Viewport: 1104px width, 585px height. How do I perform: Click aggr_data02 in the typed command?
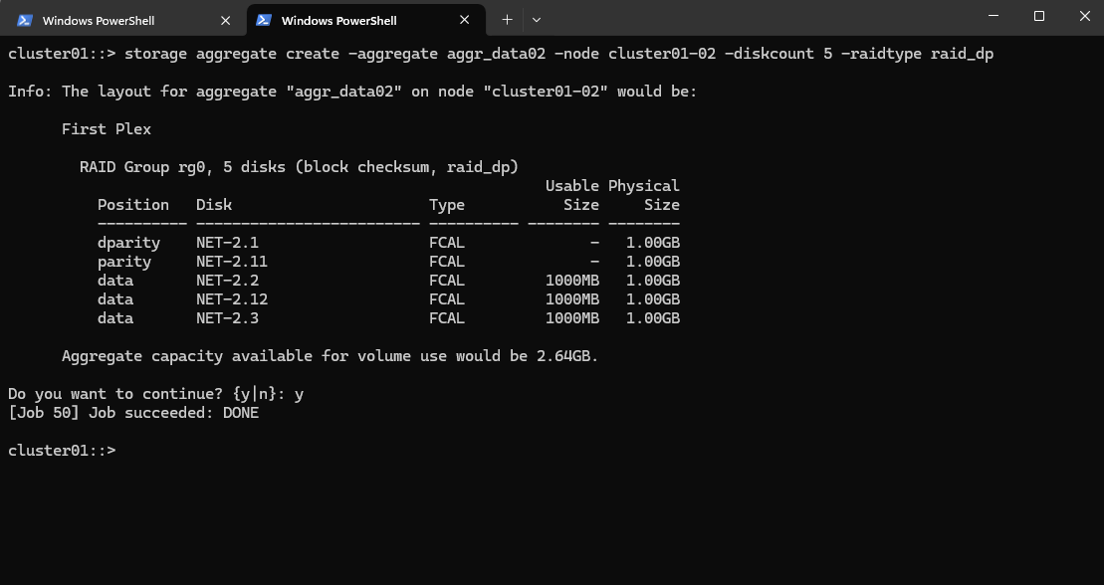click(497, 54)
